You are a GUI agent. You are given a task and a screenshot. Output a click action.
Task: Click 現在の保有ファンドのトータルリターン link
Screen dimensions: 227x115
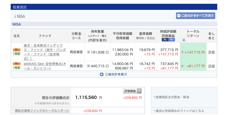tap(42, 111)
